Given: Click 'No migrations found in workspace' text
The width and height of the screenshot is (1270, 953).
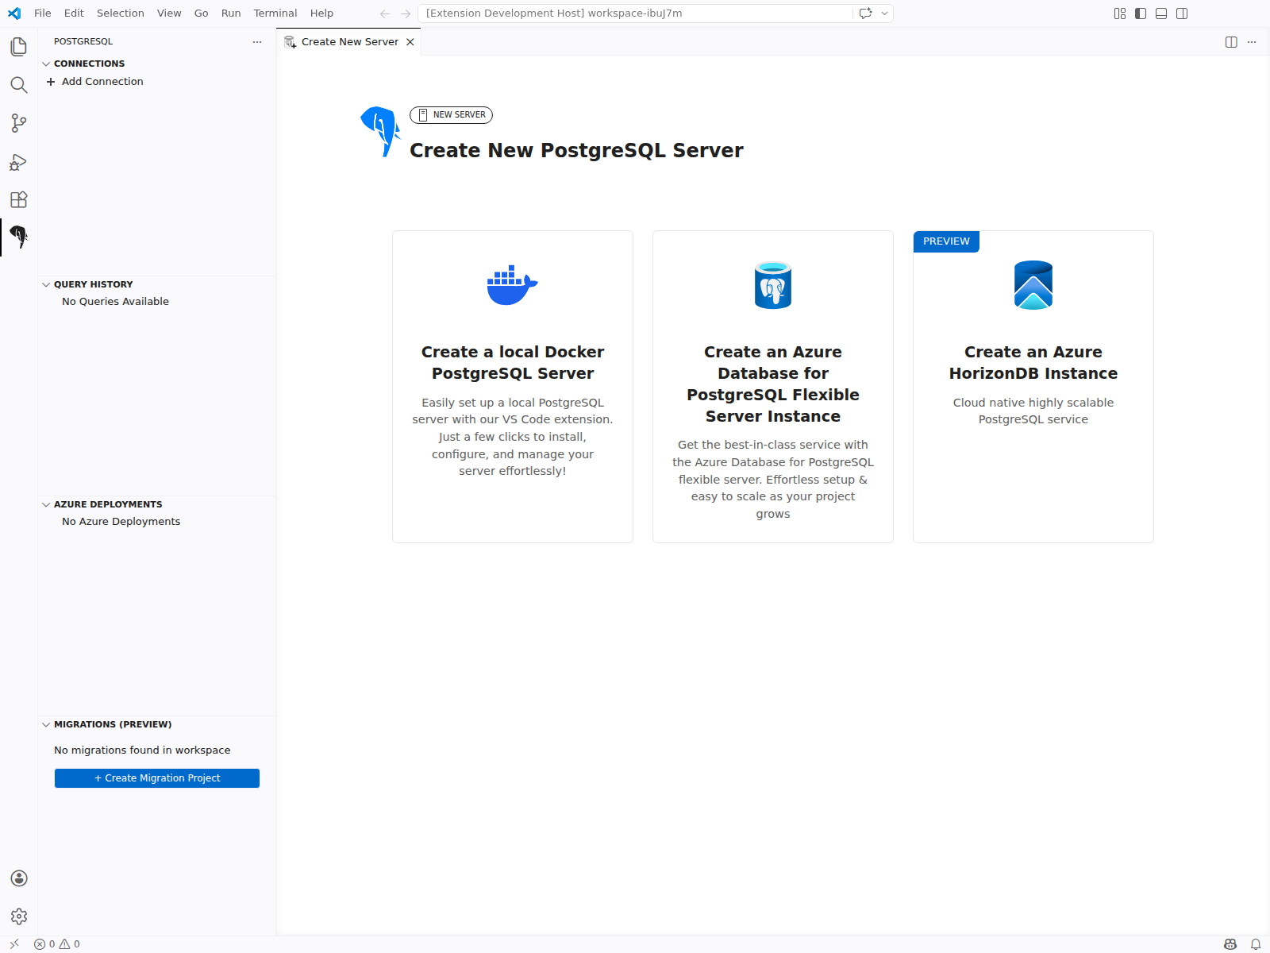Looking at the screenshot, I should [x=142, y=750].
